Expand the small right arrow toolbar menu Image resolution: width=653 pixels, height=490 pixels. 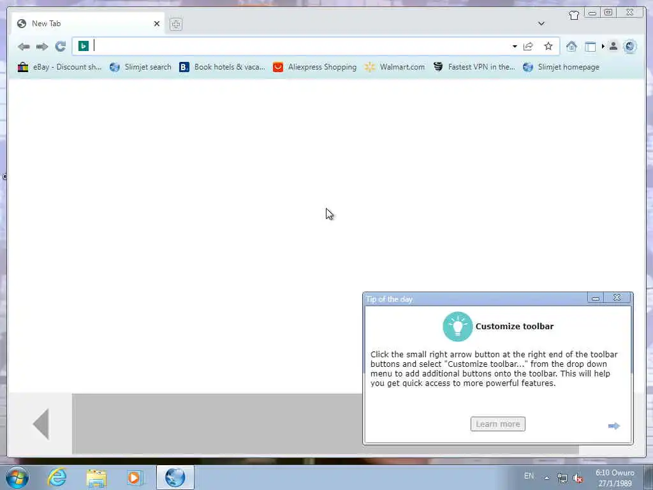point(603,46)
